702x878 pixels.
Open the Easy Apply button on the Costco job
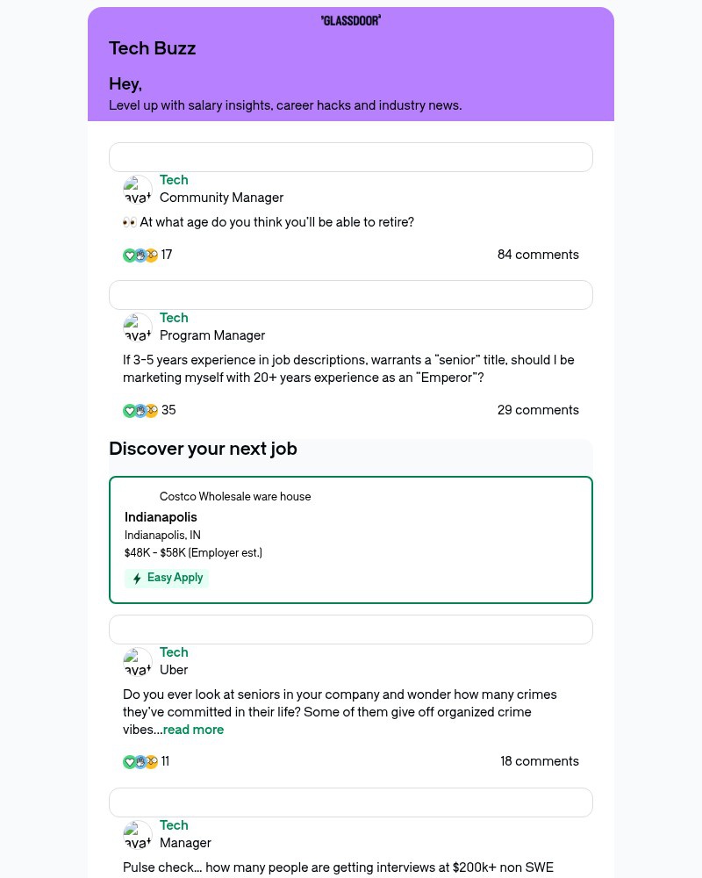pos(167,578)
